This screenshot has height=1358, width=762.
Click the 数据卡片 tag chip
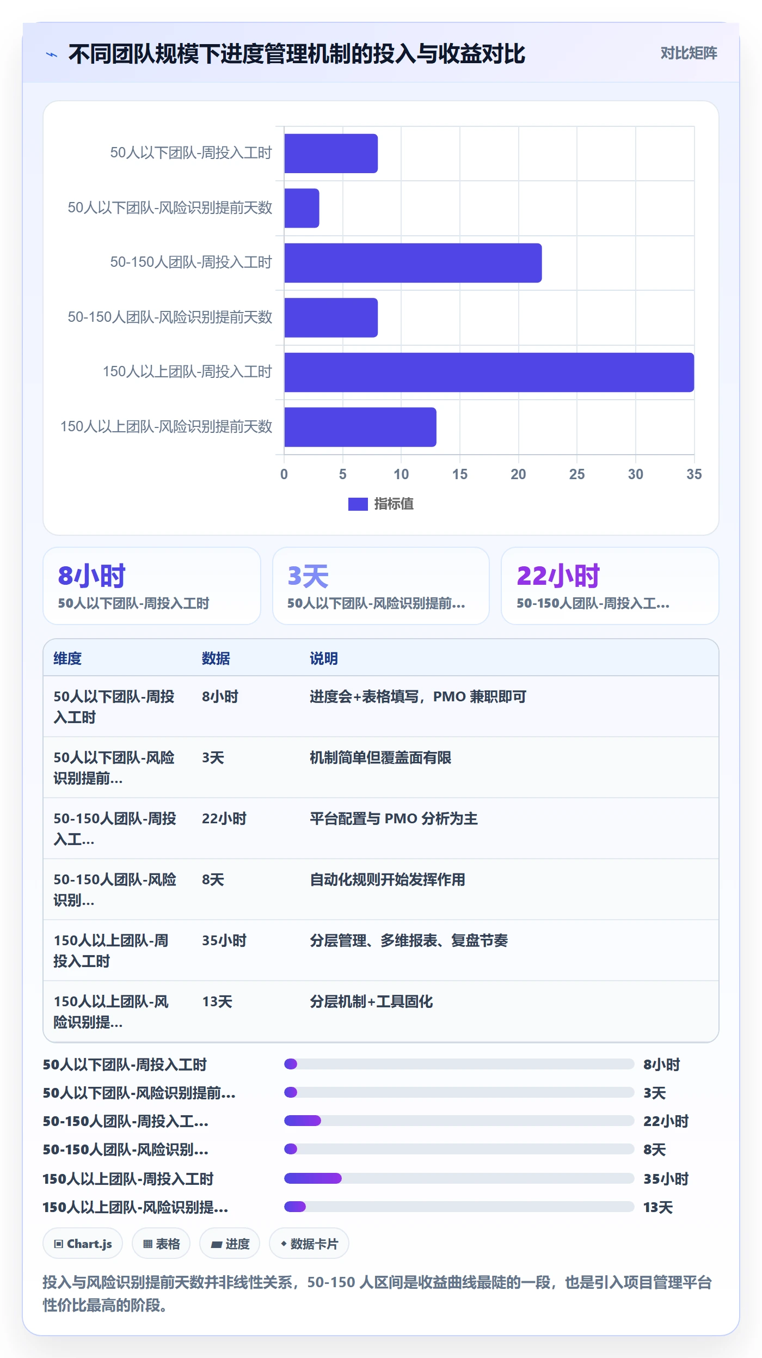[x=309, y=1244]
